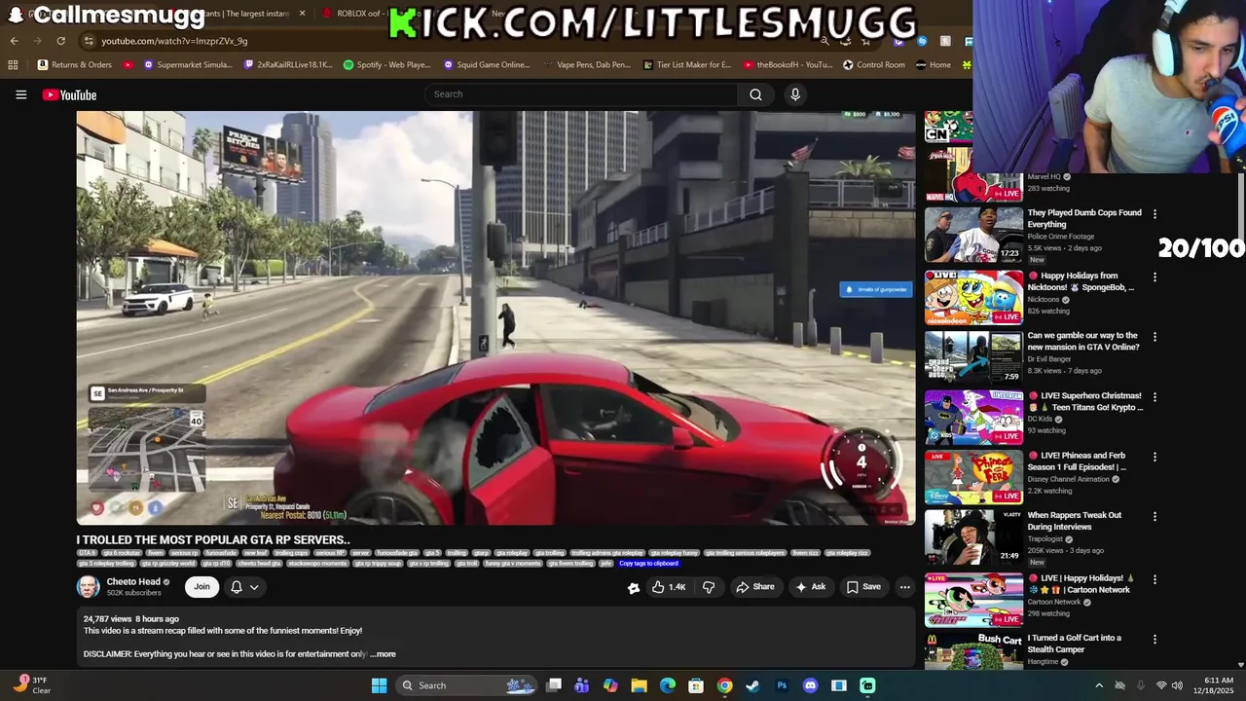Screen dimensions: 1246x701
Task: Open Windows Start menu
Action: (x=380, y=685)
